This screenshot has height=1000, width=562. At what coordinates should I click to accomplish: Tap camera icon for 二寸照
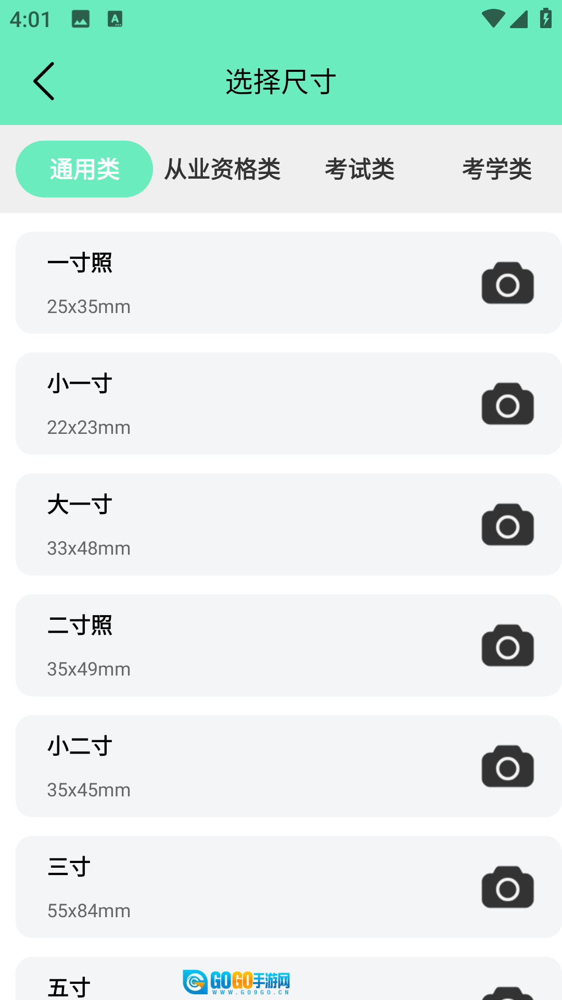(x=507, y=646)
